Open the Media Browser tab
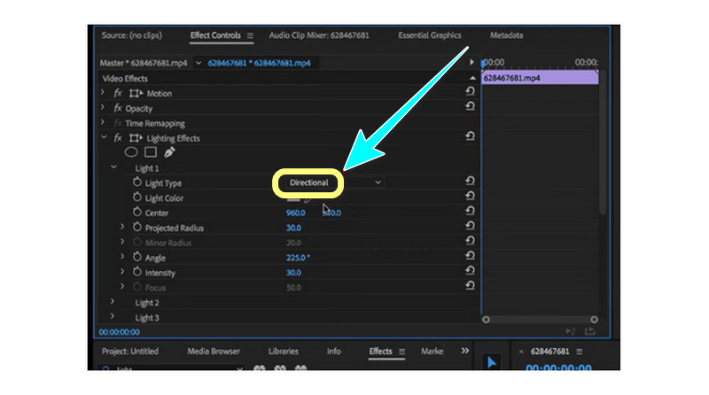The image size is (709, 395). point(213,352)
